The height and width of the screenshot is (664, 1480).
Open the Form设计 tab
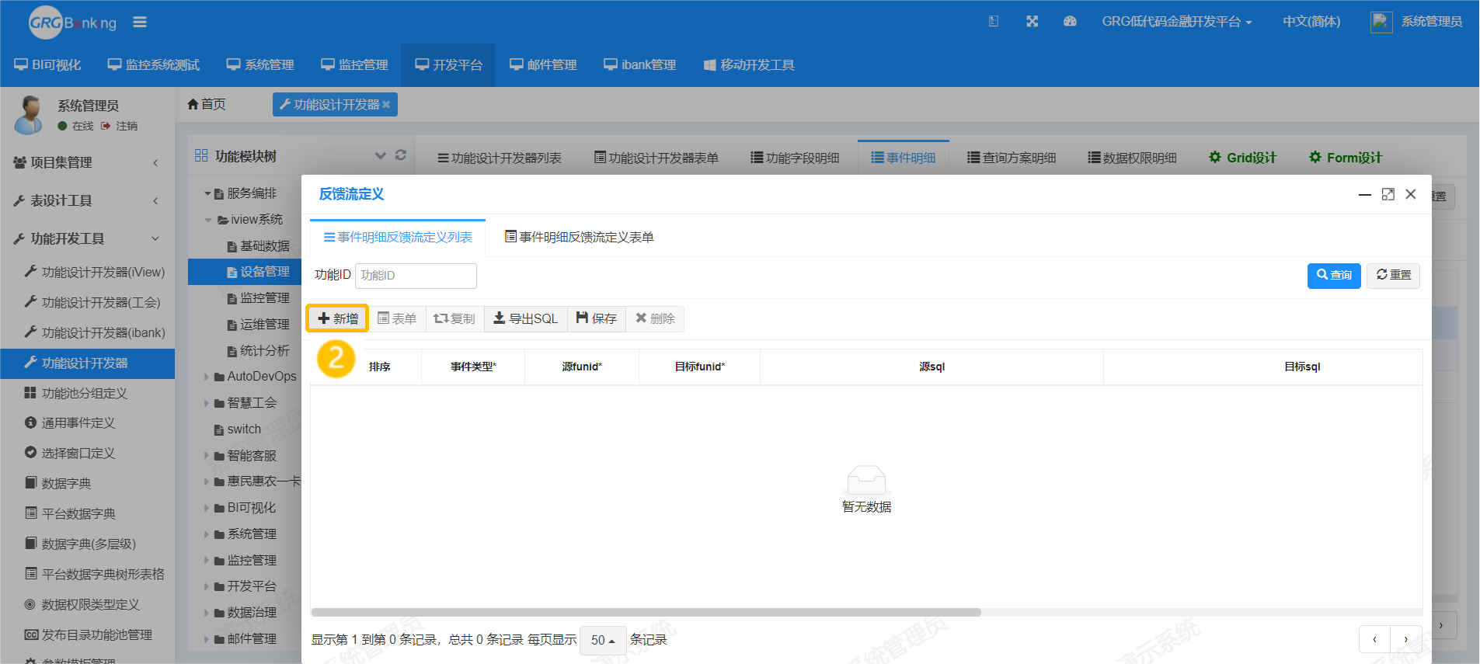coord(1345,158)
